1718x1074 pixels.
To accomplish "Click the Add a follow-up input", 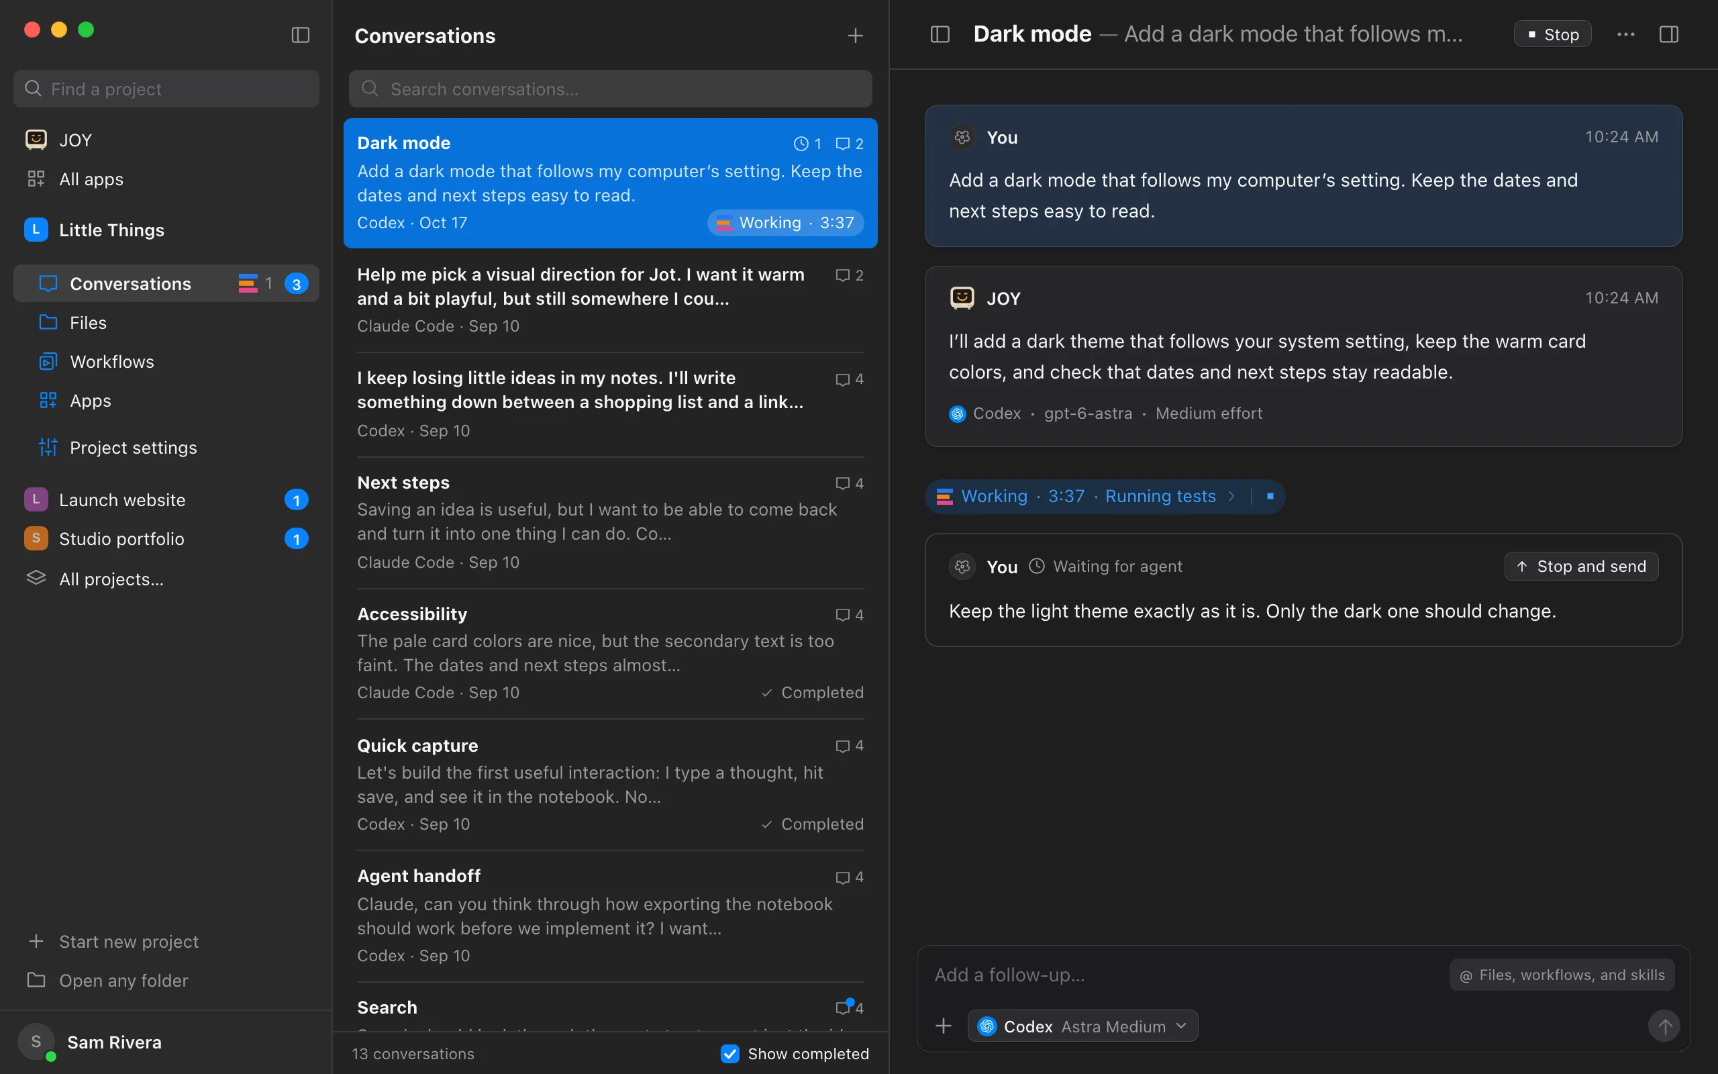I will (1186, 975).
